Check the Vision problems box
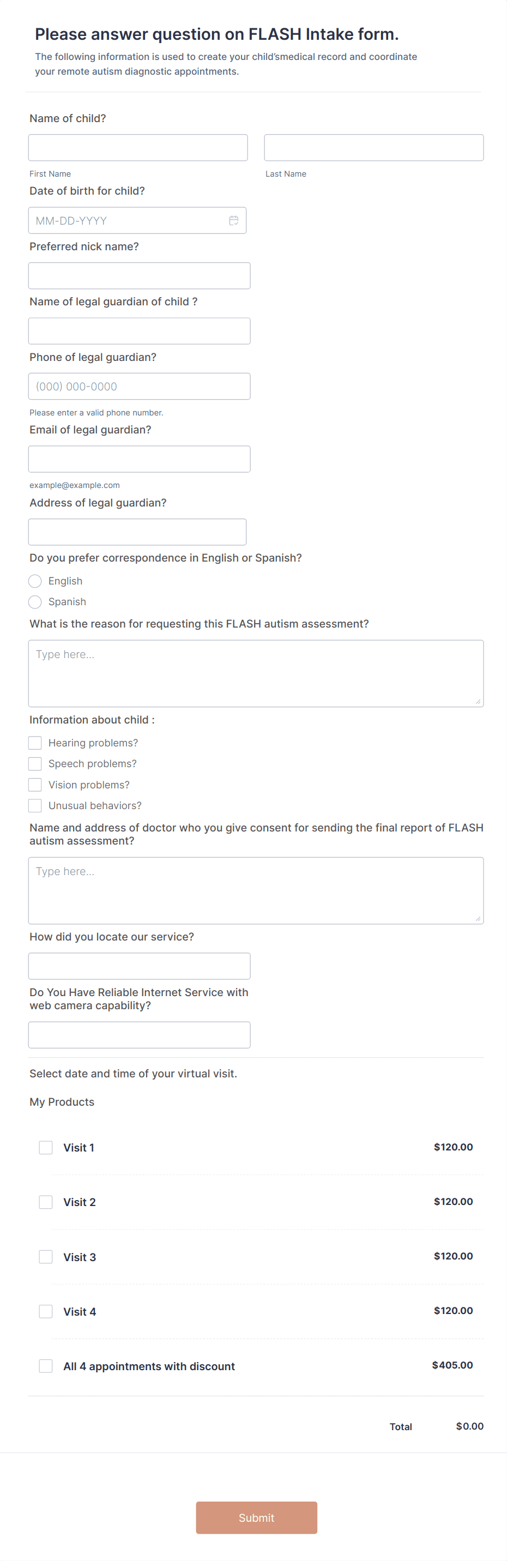The height and width of the screenshot is (1561, 507). [34, 784]
